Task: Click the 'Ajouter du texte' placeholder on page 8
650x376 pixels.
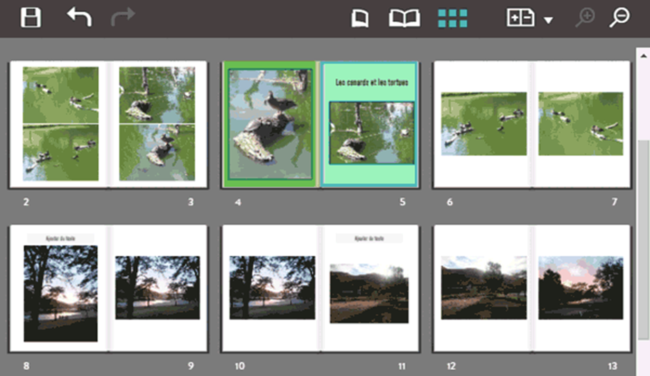Action: coord(60,238)
